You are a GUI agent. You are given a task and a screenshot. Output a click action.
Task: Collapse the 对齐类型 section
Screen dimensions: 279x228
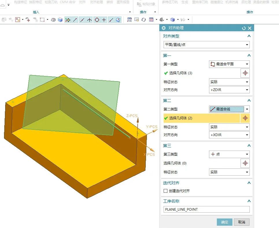point(249,36)
